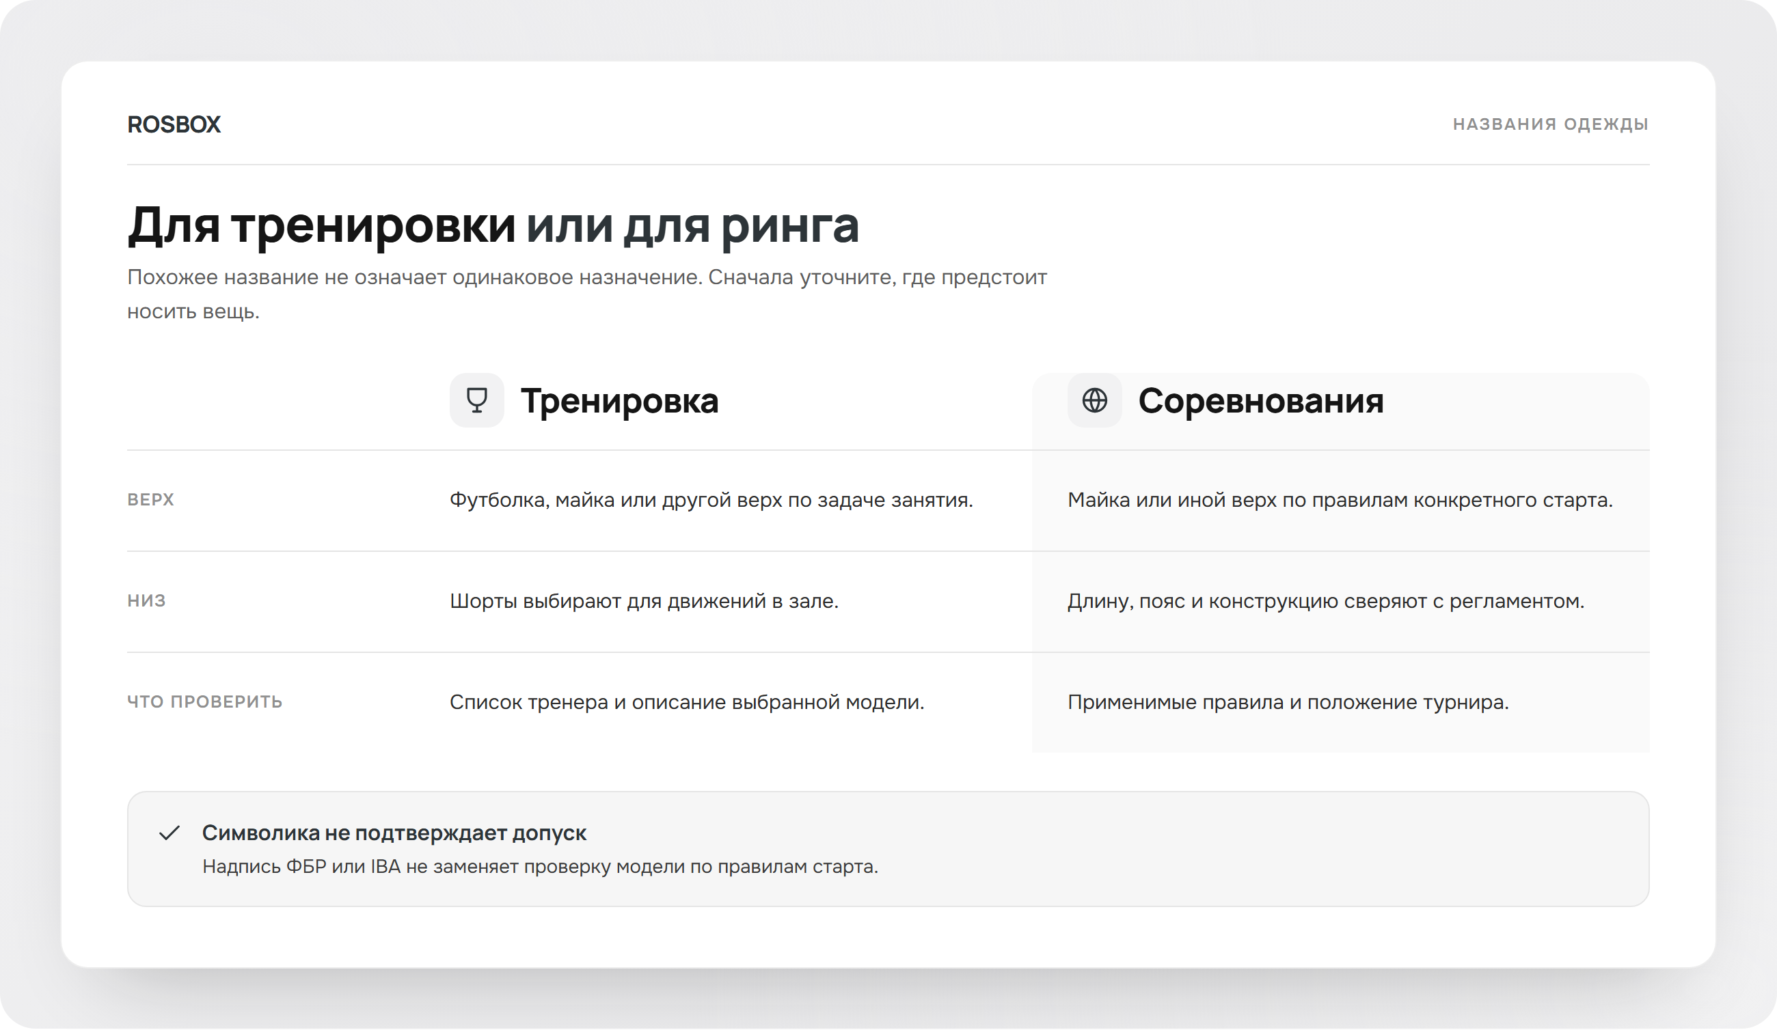Screen dimensions: 1777x1030
Task: Click the page title Для тренировки или для ринга
Action: point(493,226)
